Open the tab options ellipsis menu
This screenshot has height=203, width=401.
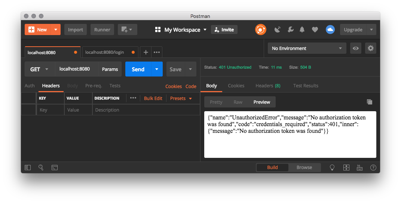157,52
